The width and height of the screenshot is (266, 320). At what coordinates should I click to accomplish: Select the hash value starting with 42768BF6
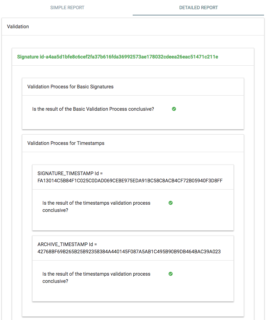(x=129, y=252)
